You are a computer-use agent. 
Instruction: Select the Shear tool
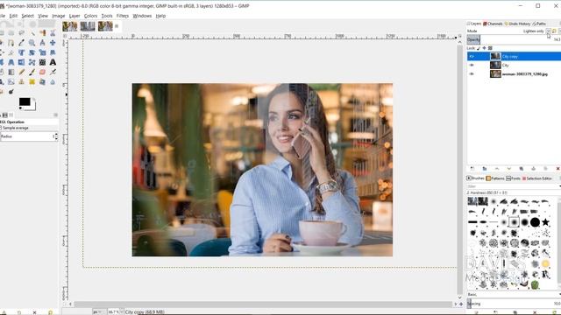[53, 52]
